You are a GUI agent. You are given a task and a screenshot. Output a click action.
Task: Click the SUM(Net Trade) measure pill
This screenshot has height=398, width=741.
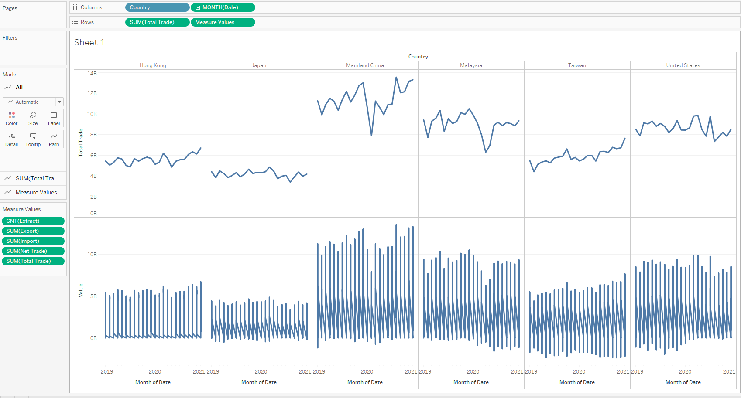click(33, 251)
